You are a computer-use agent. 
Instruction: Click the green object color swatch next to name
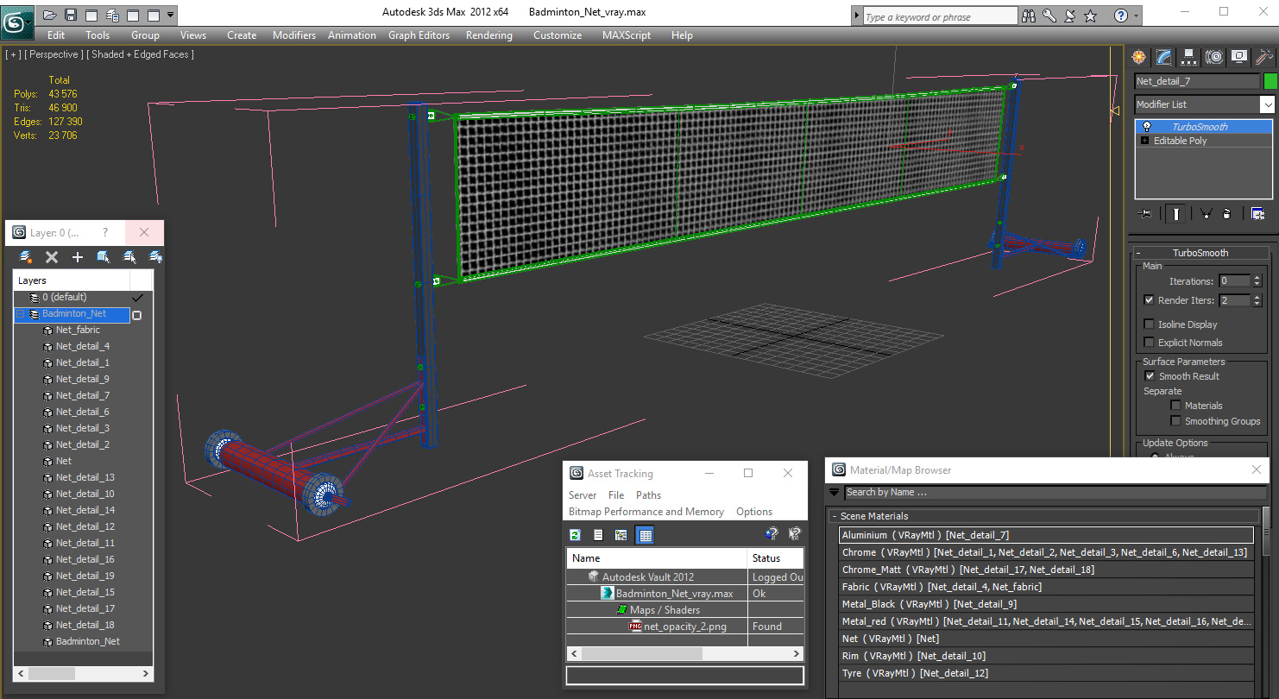click(x=1270, y=81)
